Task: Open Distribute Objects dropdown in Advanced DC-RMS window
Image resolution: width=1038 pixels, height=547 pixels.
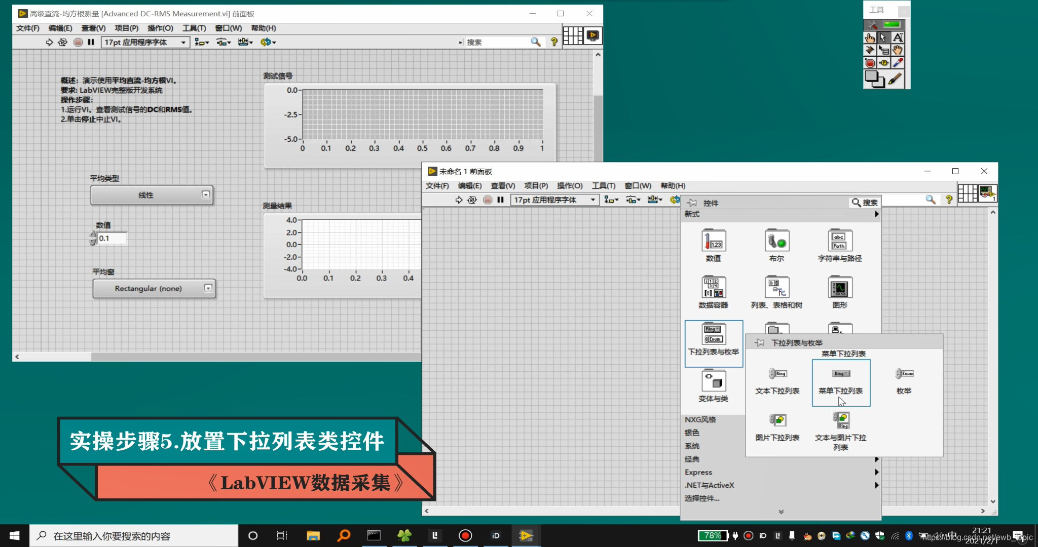Action: [224, 42]
